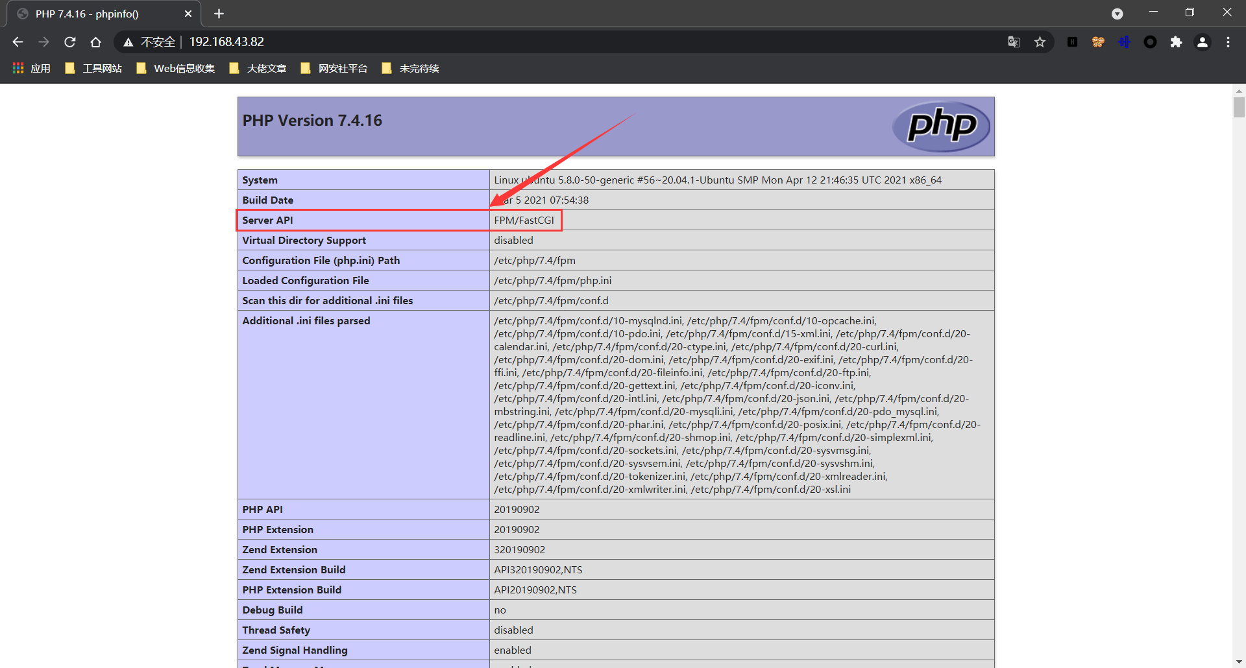Click the scrollbar up arrow
This screenshot has width=1246, height=668.
point(1239,90)
